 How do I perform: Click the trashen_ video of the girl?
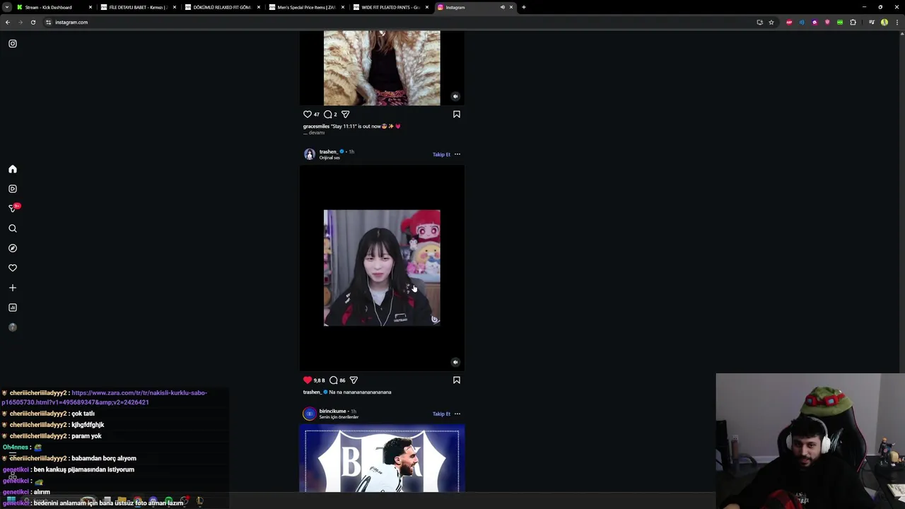pos(382,268)
